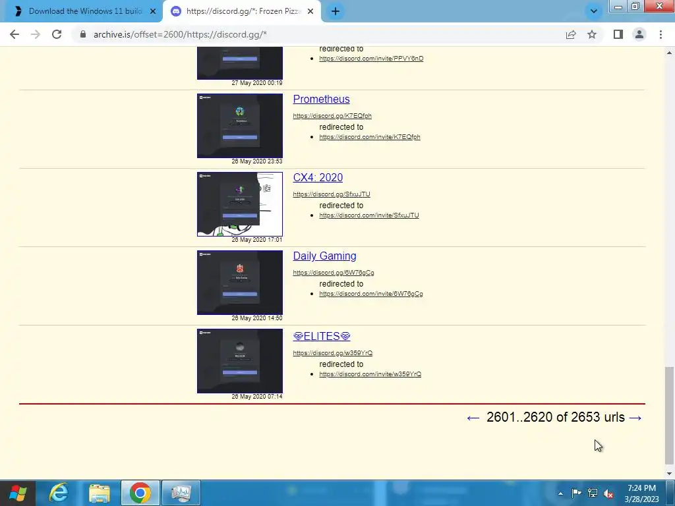This screenshot has height=506, width=675.
Task: Show hidden system tray icons
Action: [560, 493]
